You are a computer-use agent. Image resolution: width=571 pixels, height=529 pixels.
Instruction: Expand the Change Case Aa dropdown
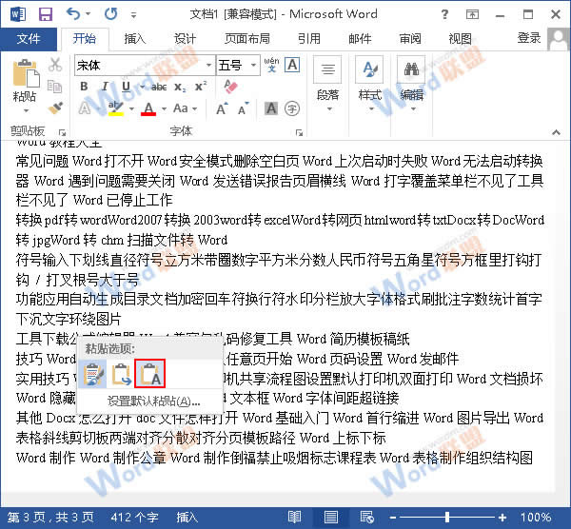click(185, 108)
